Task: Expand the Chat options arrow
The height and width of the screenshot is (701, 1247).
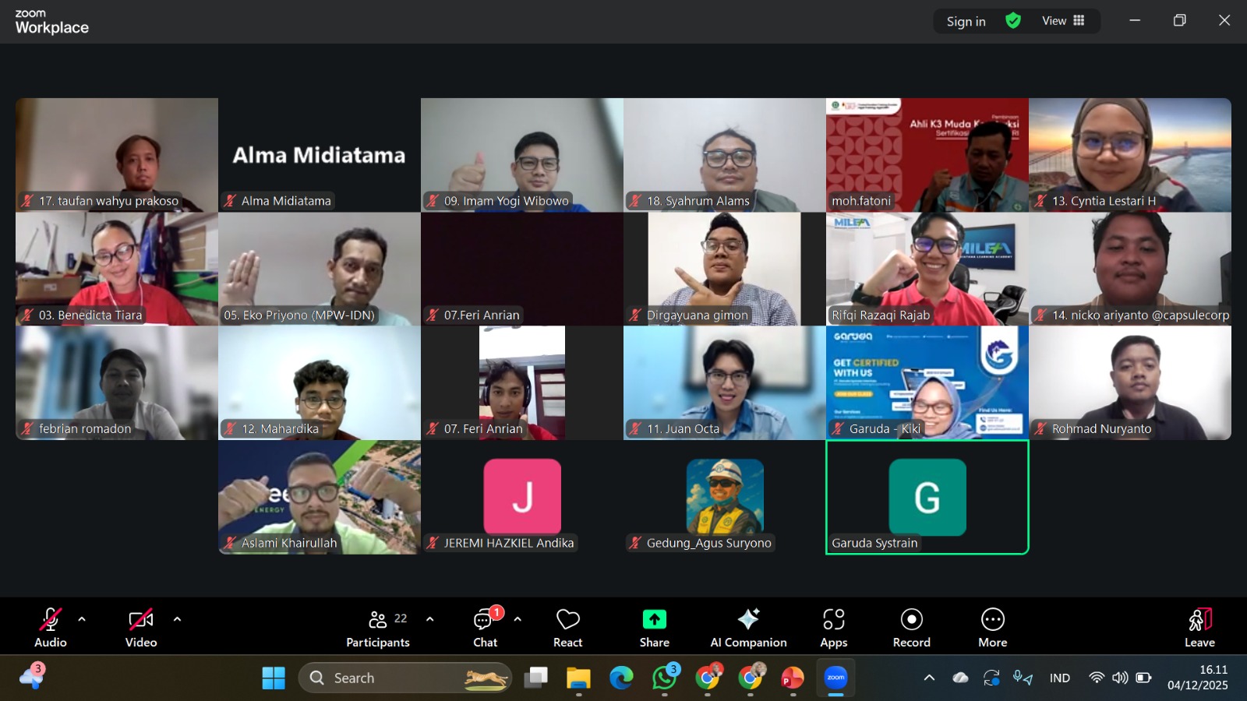Action: coord(518,619)
